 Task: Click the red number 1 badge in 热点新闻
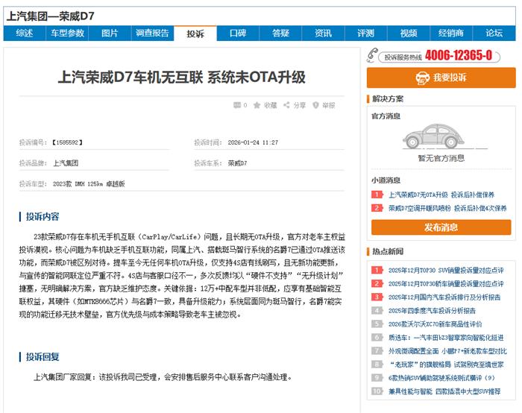click(377, 270)
